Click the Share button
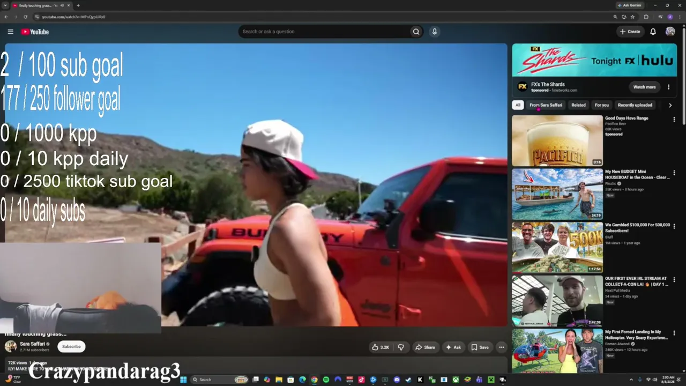 point(426,347)
